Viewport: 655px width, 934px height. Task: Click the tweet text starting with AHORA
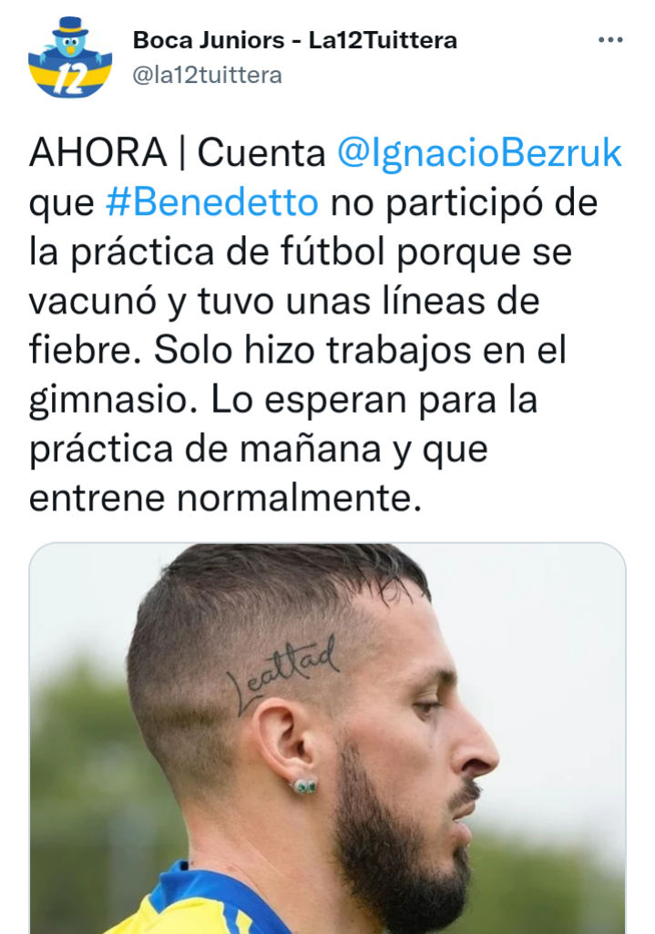(326, 325)
